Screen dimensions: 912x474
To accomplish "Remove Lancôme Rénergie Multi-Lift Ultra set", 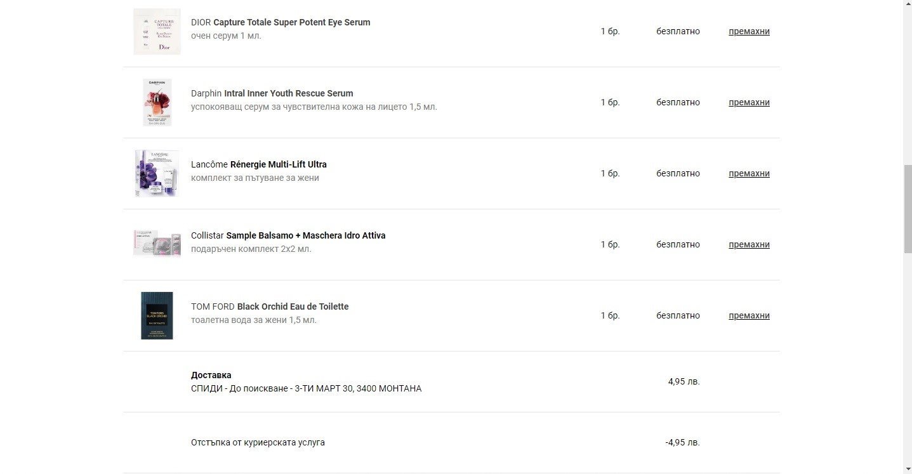I will point(749,173).
